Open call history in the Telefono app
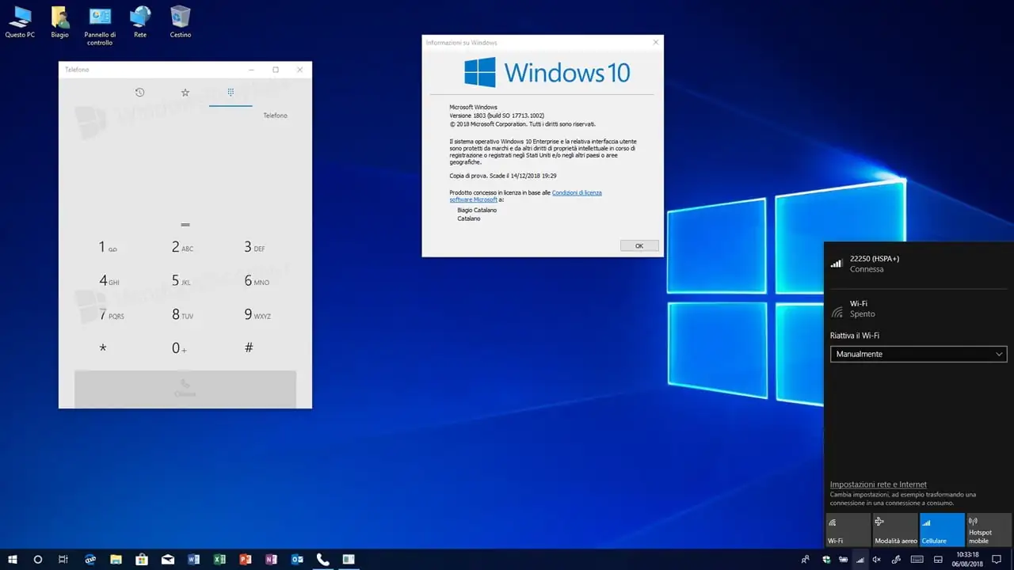 click(139, 93)
